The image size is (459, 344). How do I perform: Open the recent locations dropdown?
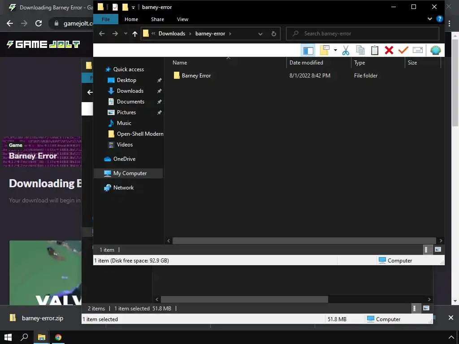tap(126, 34)
